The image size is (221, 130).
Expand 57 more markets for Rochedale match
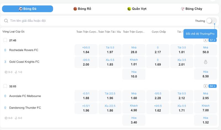pos(212,40)
